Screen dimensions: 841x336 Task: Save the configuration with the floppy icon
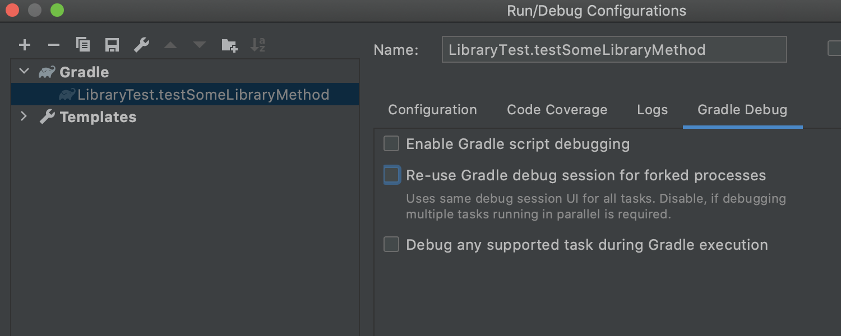click(112, 45)
